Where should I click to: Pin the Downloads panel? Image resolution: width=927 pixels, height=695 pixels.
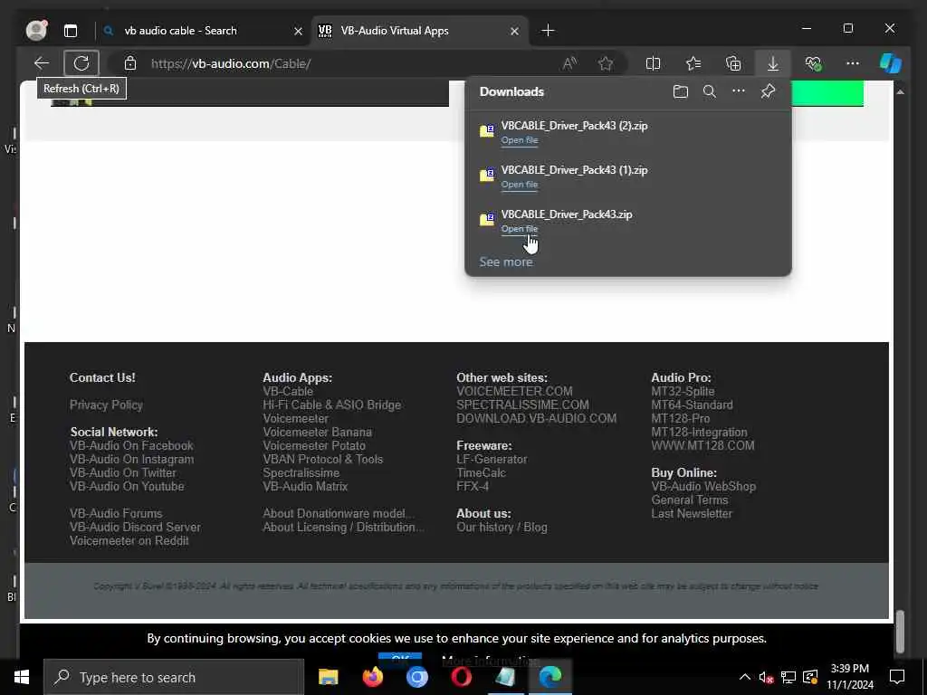point(768,91)
